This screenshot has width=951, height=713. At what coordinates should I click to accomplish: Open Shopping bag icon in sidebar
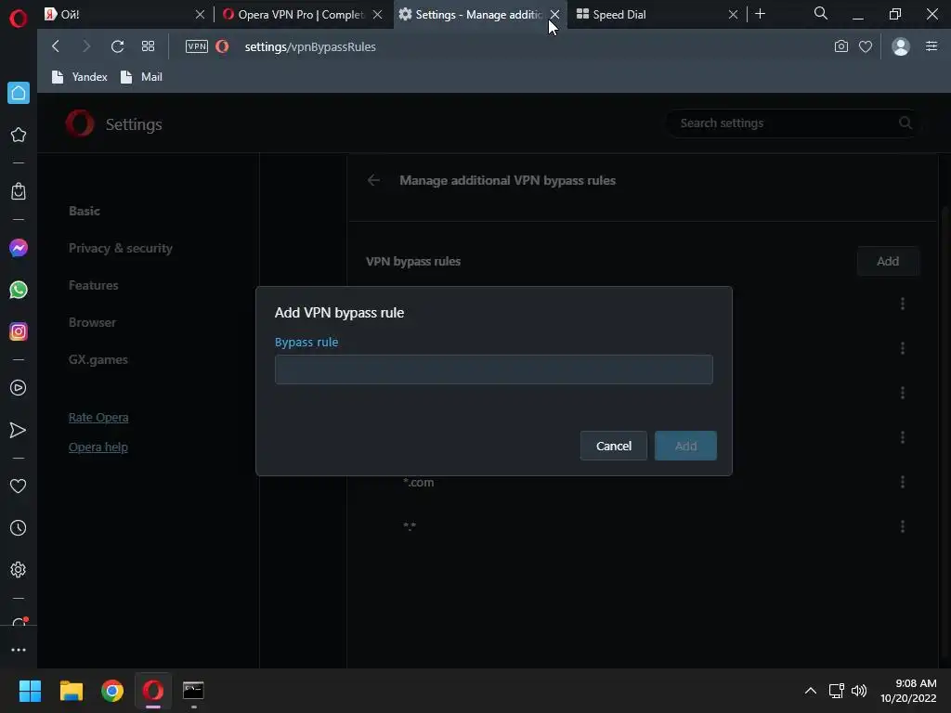click(19, 191)
